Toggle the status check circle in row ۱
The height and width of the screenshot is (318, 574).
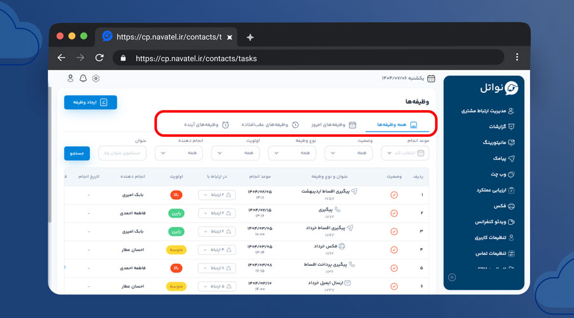pos(394,195)
